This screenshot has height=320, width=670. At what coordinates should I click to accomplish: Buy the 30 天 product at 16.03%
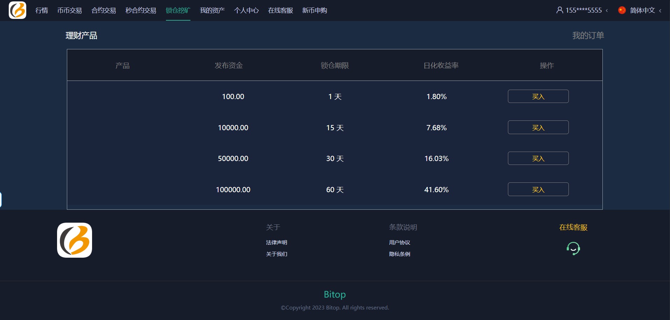[x=538, y=158]
